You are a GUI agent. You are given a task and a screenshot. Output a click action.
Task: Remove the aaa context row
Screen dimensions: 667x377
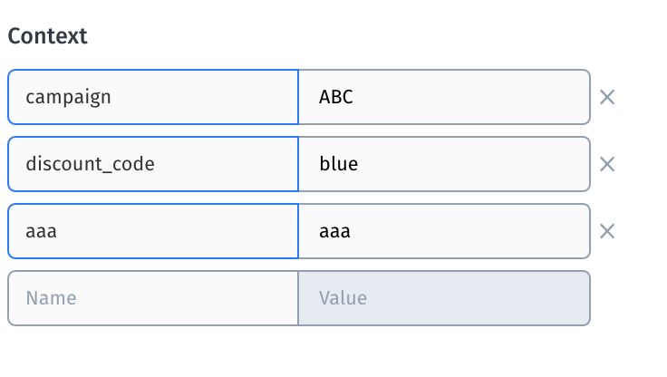(607, 231)
